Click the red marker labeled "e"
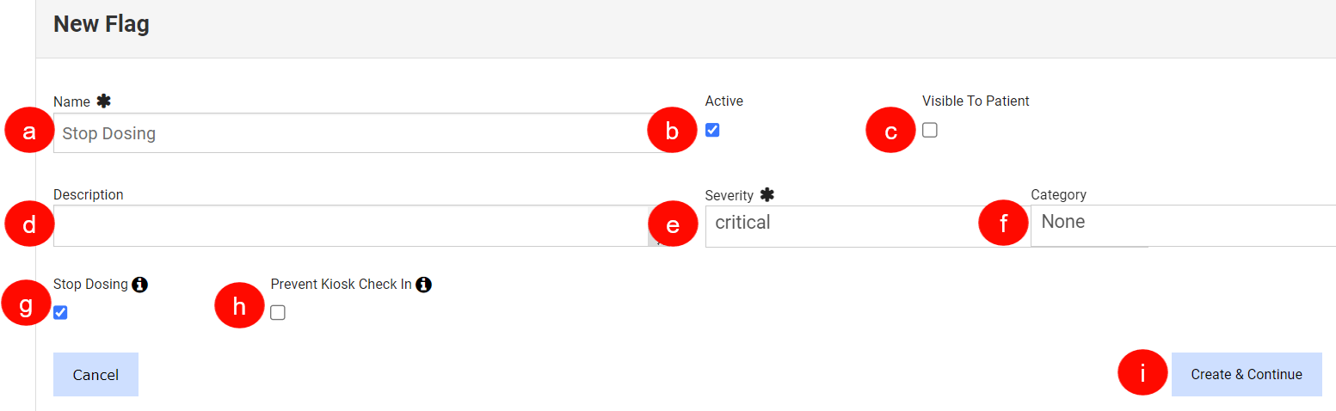Image resolution: width=1336 pixels, height=411 pixels. (673, 225)
